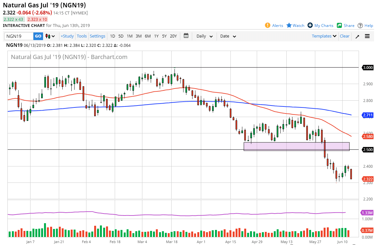Image resolution: width=376 pixels, height=245 pixels.
Task: Select the 3M time range
Action: (x=139, y=36)
